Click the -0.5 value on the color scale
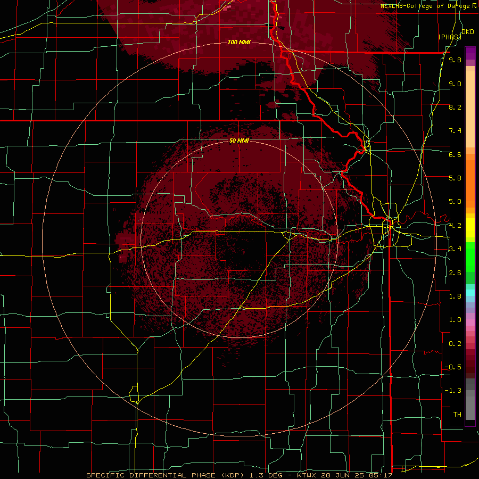 (453, 367)
